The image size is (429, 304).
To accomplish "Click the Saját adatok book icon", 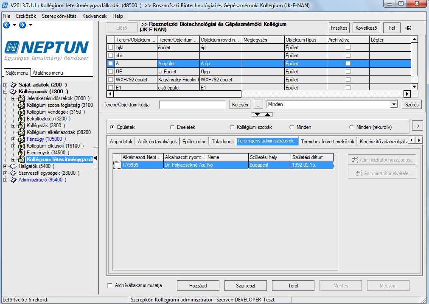I will (13, 85).
